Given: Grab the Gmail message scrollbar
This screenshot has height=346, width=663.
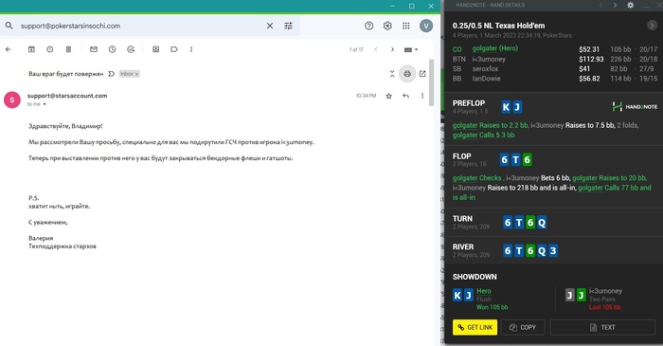Looking at the screenshot, I should pos(431,82).
